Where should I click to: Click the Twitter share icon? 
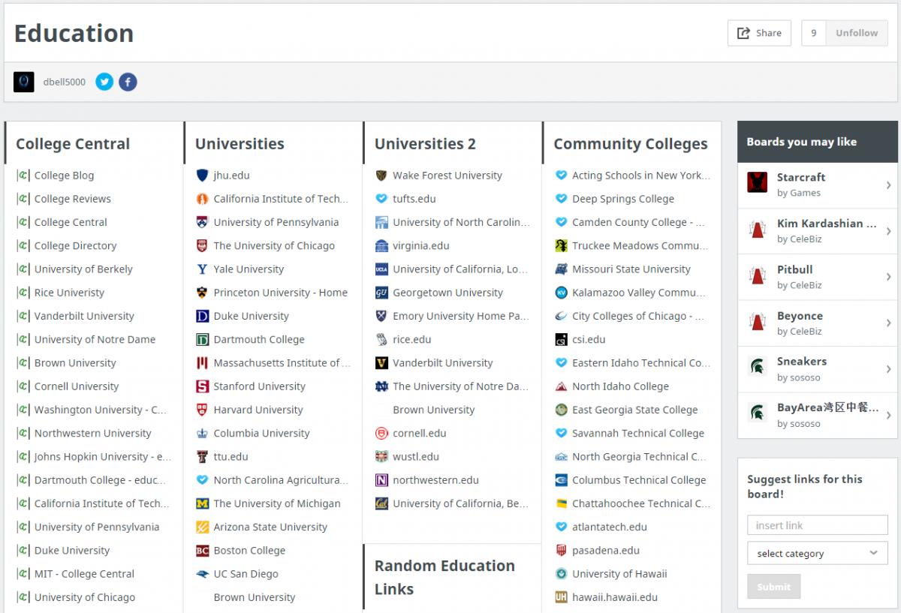[104, 82]
